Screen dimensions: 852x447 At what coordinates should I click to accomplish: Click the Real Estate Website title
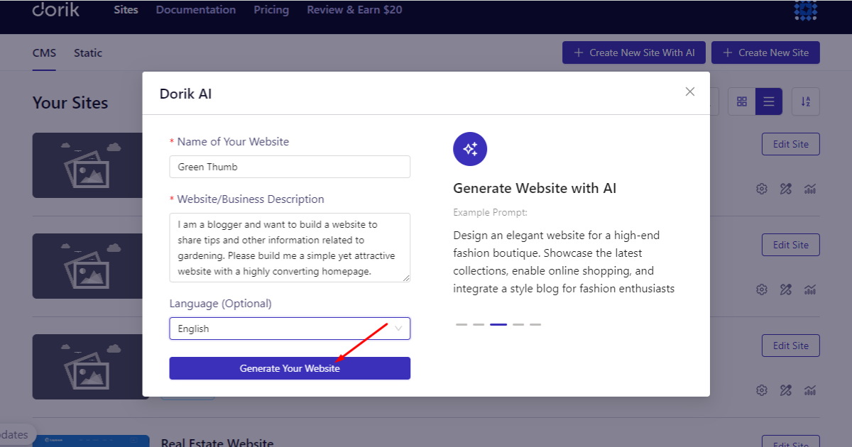217,442
